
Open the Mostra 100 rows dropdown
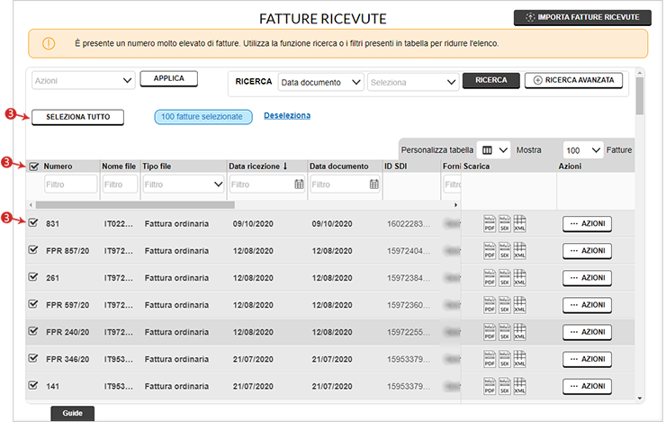583,150
